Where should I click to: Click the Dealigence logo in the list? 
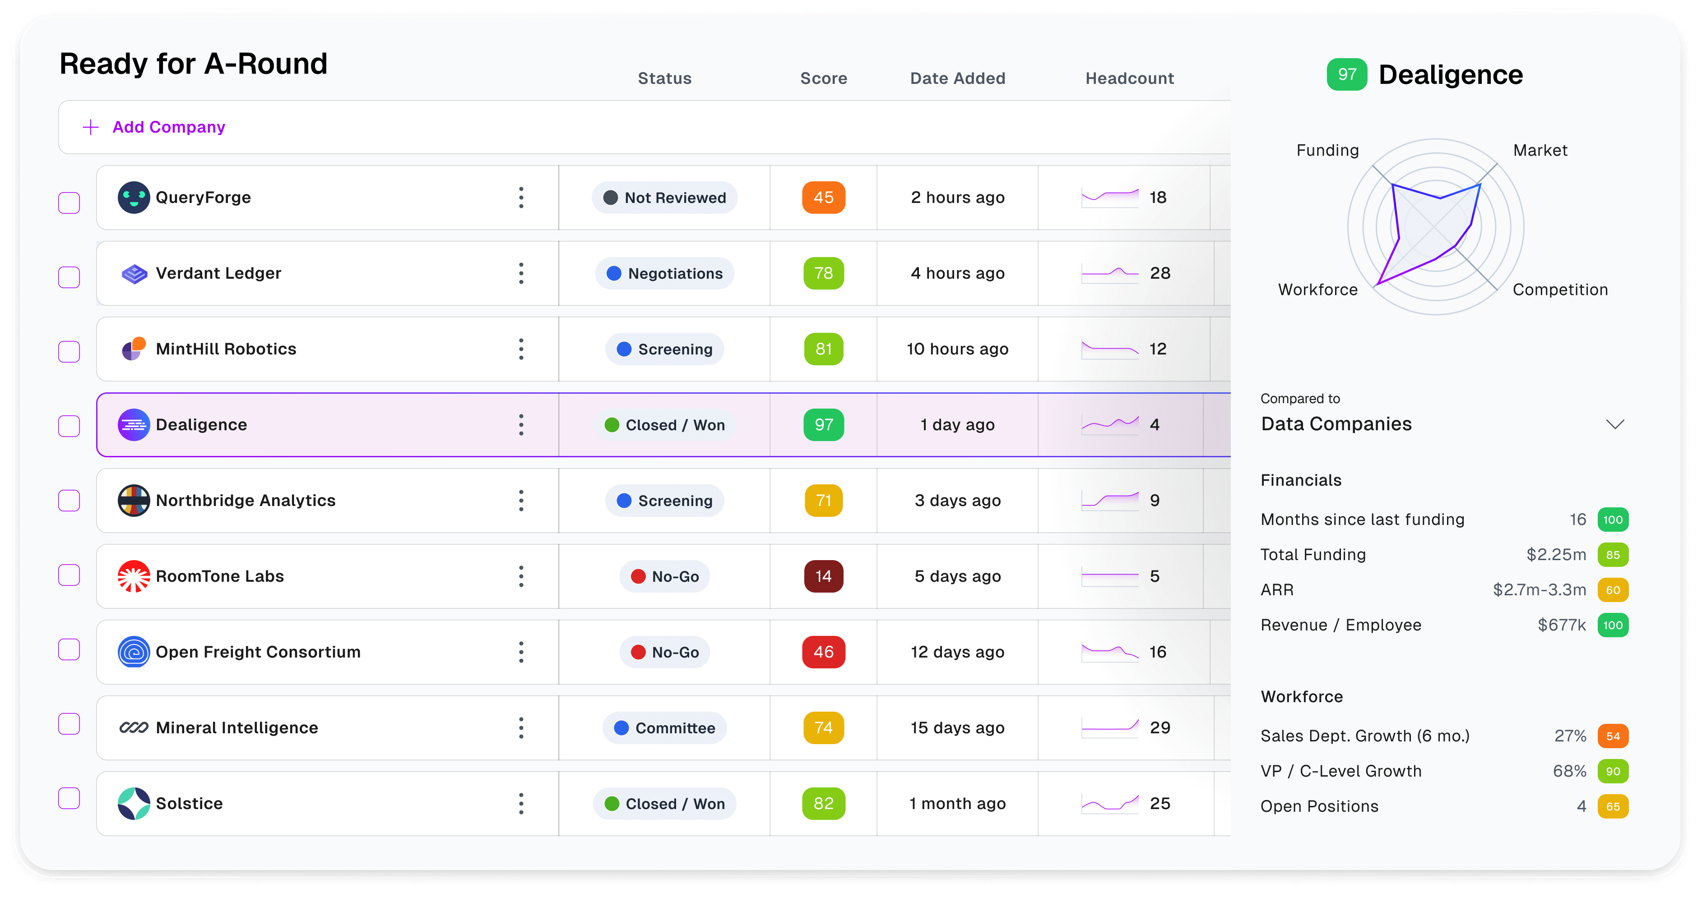(x=134, y=424)
